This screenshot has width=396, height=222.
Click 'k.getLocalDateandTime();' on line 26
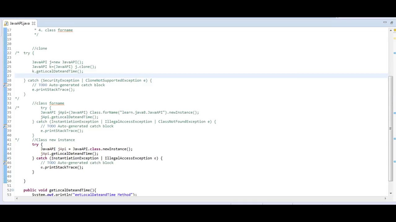pyautogui.click(x=58, y=71)
